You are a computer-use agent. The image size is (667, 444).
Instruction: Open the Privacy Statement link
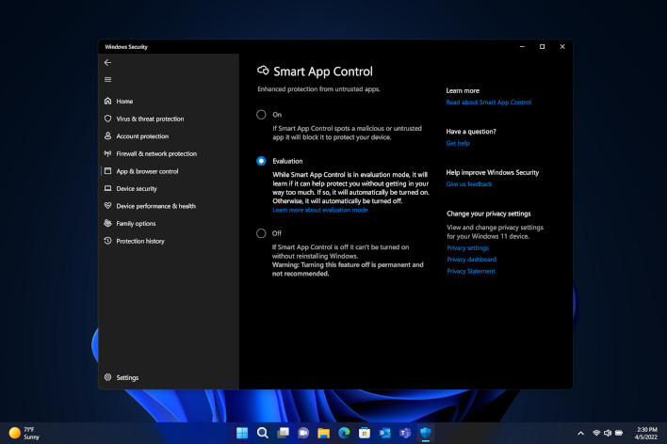click(x=471, y=271)
